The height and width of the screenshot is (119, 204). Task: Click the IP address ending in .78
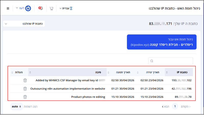(x=183, y=97)
